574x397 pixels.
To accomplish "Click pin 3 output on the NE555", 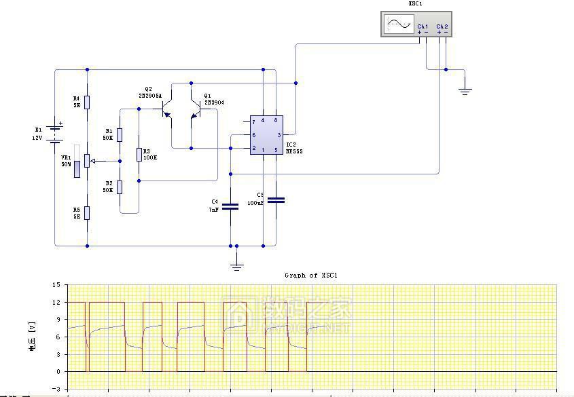I will [x=278, y=135].
